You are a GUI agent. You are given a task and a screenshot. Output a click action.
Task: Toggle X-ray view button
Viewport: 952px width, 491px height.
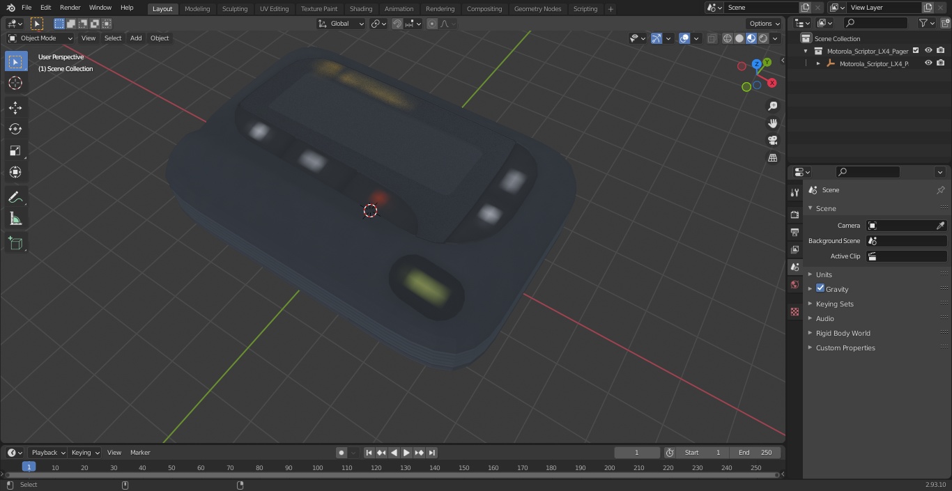[712, 38]
